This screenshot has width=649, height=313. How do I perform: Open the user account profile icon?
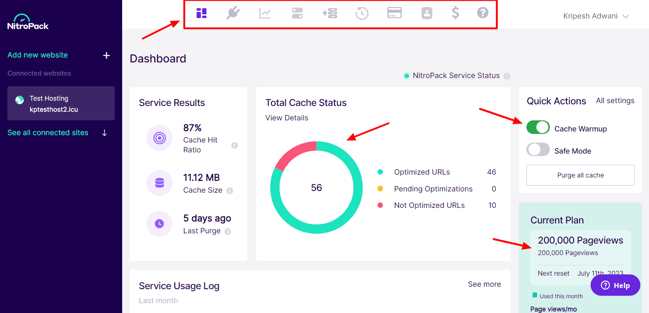coord(427,13)
